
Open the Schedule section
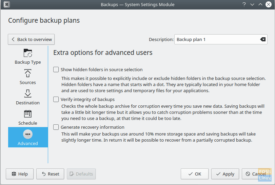click(28, 117)
